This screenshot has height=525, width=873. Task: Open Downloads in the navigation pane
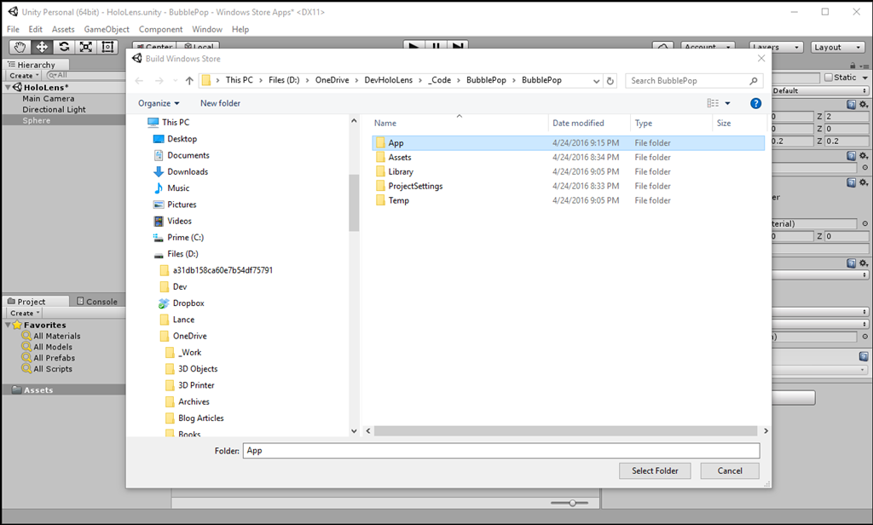point(188,171)
